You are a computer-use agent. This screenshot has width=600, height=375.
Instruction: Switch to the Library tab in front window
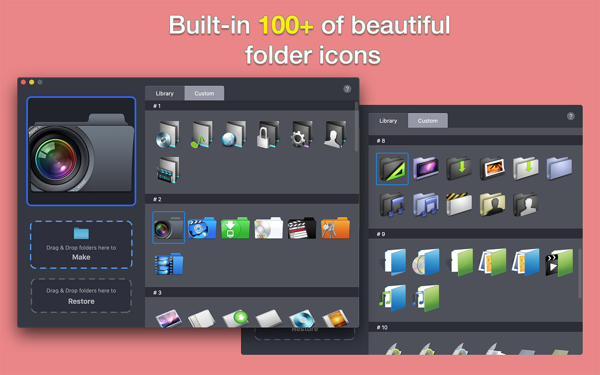point(165,93)
